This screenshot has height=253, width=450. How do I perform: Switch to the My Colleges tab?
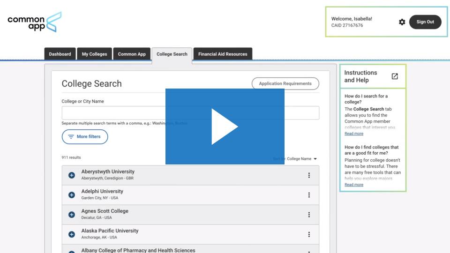click(94, 54)
